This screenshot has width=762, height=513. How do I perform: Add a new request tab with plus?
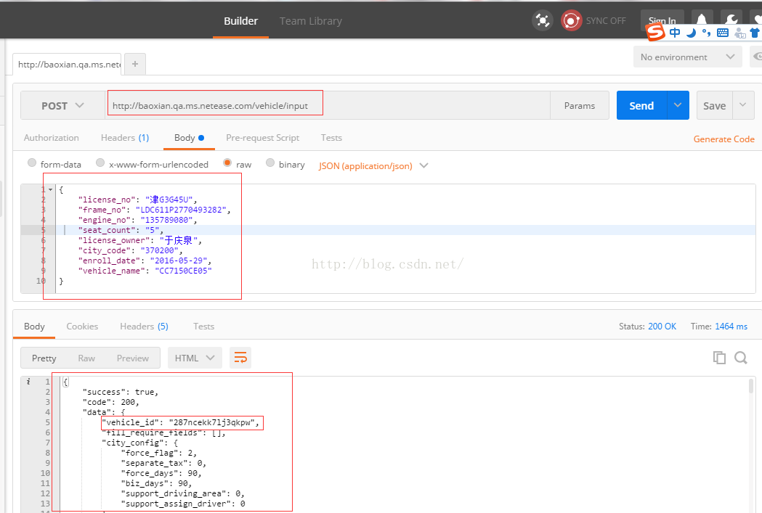tap(135, 64)
